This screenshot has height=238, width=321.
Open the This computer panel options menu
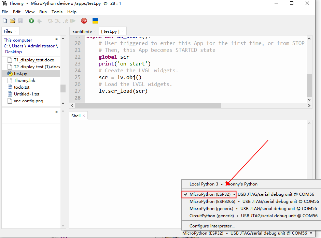tap(57, 40)
